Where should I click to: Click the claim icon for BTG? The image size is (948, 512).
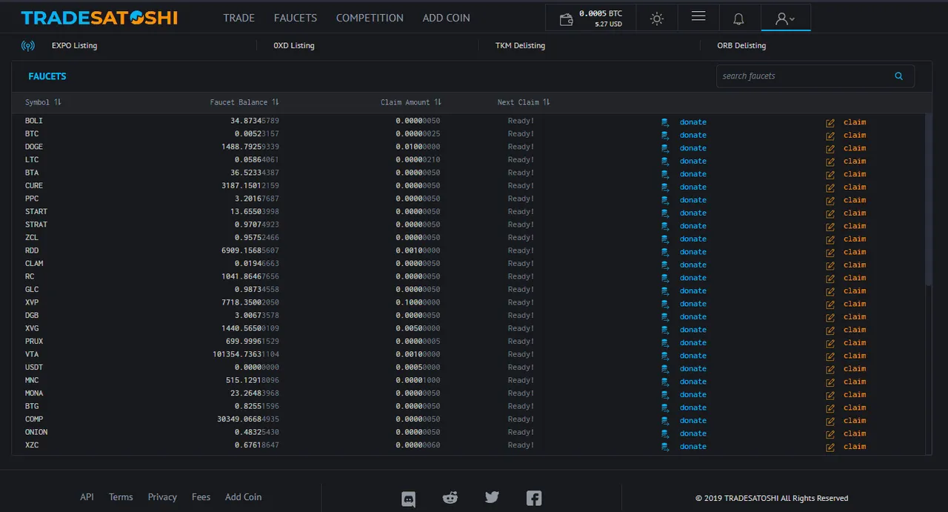830,408
